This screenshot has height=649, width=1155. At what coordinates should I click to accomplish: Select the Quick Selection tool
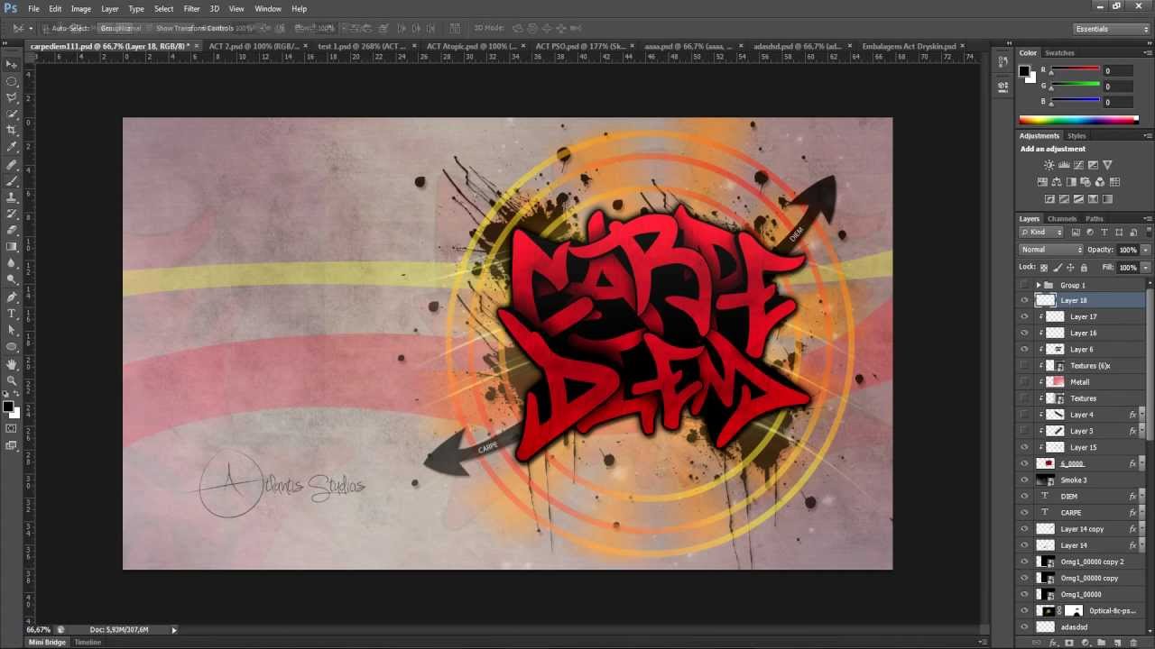click(12, 114)
